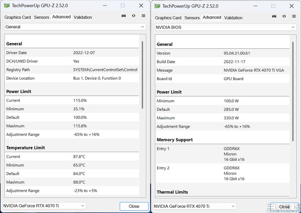Click Memory Support Entry 1 row
301x213 pixels.
tap(223, 154)
